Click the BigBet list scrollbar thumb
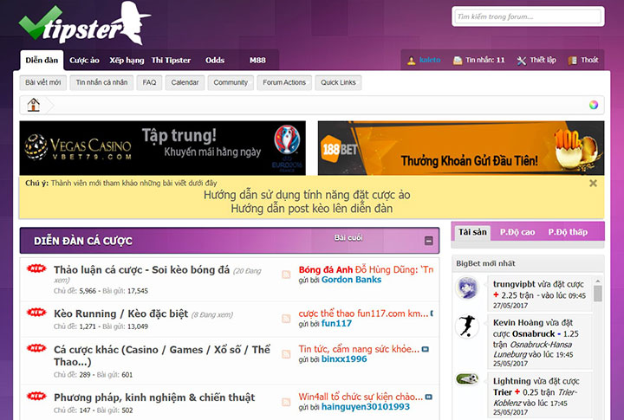 tap(597, 294)
